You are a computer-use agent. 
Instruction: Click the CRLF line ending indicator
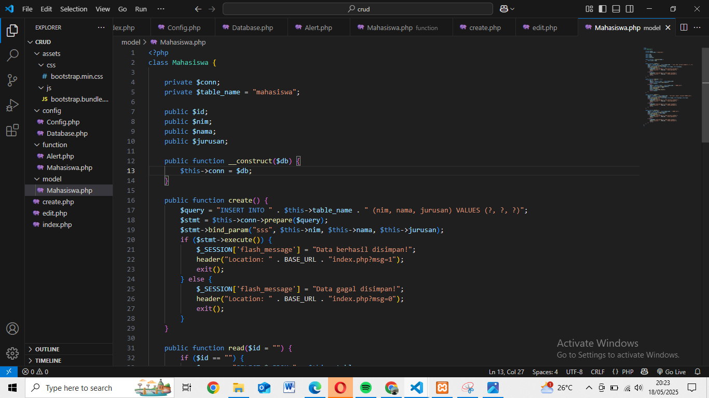[x=597, y=371]
